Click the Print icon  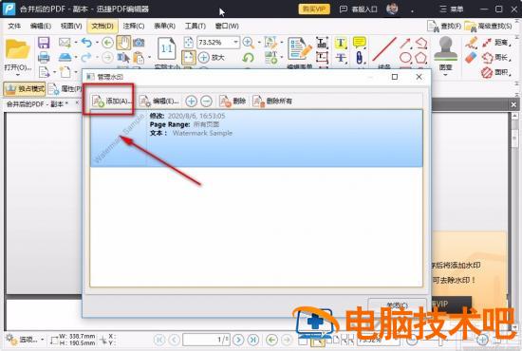coord(44,57)
